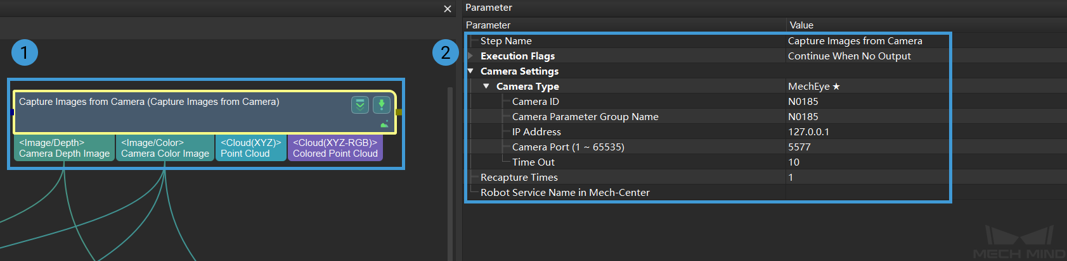Click the small image icon in step corner

point(384,124)
